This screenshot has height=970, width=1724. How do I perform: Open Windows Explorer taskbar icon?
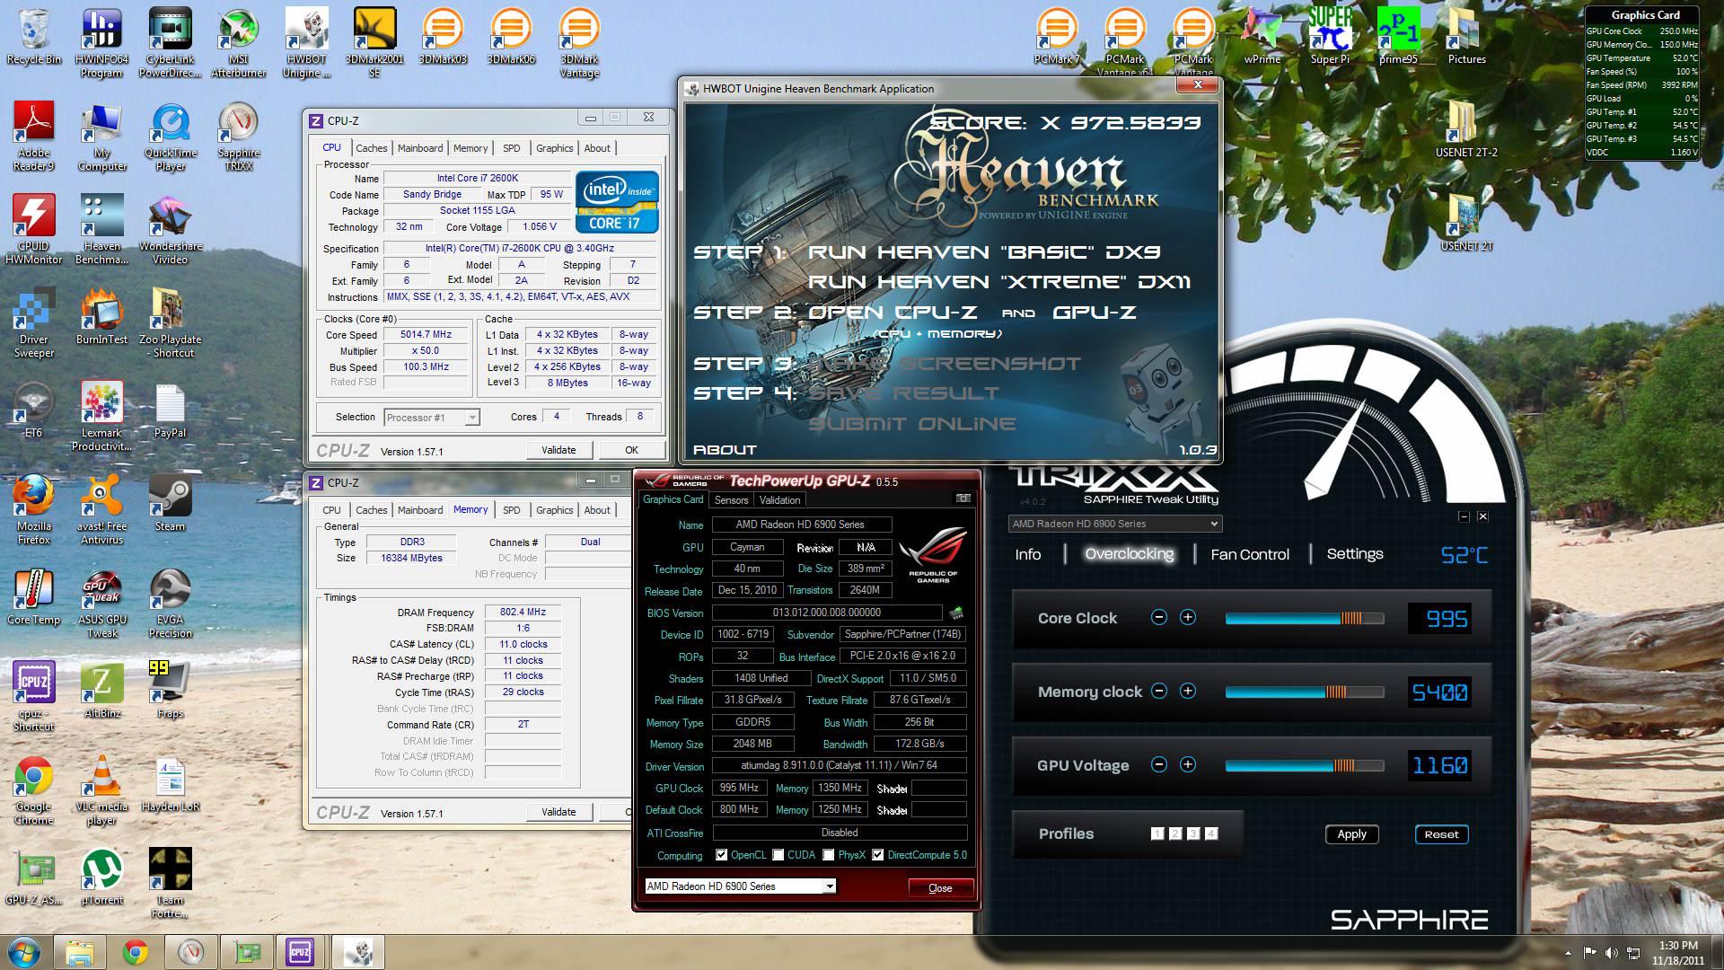80,952
